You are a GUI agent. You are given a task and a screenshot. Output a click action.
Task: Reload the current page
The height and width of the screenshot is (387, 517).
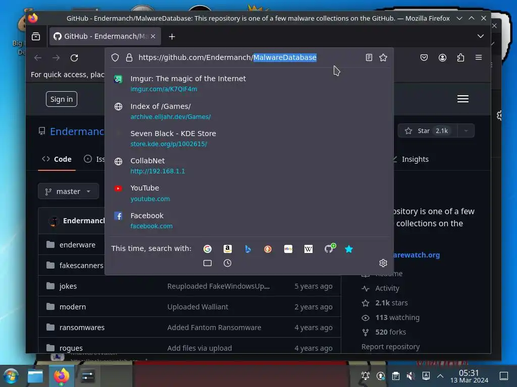(x=74, y=58)
